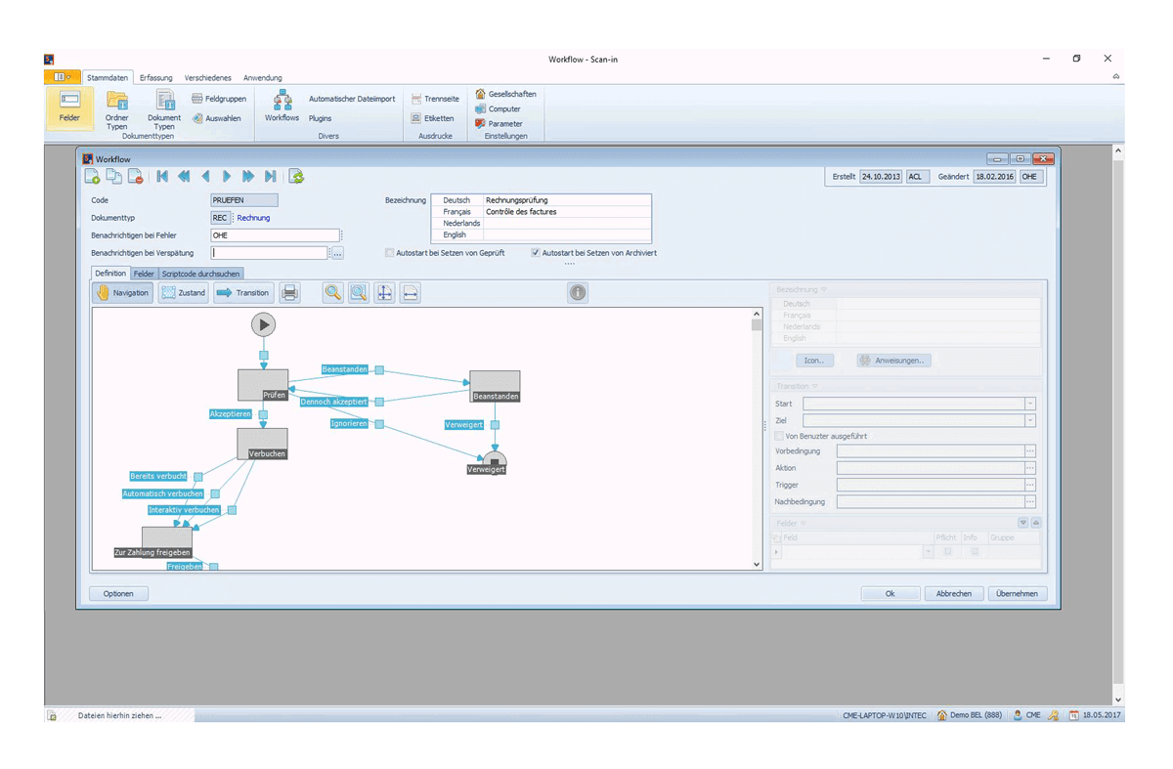The image size is (1173, 769).
Task: Open Dokument Typen in the ribbon
Action: click(x=164, y=109)
